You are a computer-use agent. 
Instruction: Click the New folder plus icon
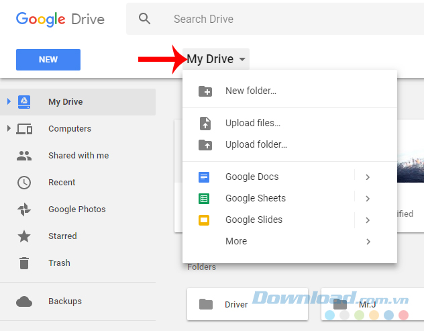point(205,91)
